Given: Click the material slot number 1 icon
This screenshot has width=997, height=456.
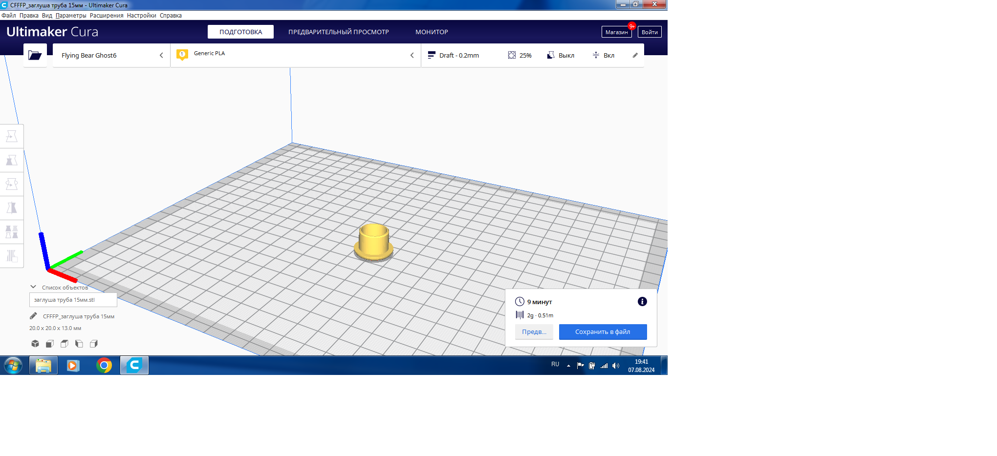Looking at the screenshot, I should pos(182,55).
